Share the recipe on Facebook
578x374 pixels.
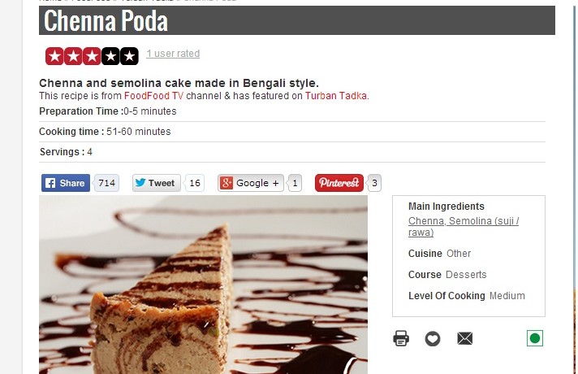(66, 183)
